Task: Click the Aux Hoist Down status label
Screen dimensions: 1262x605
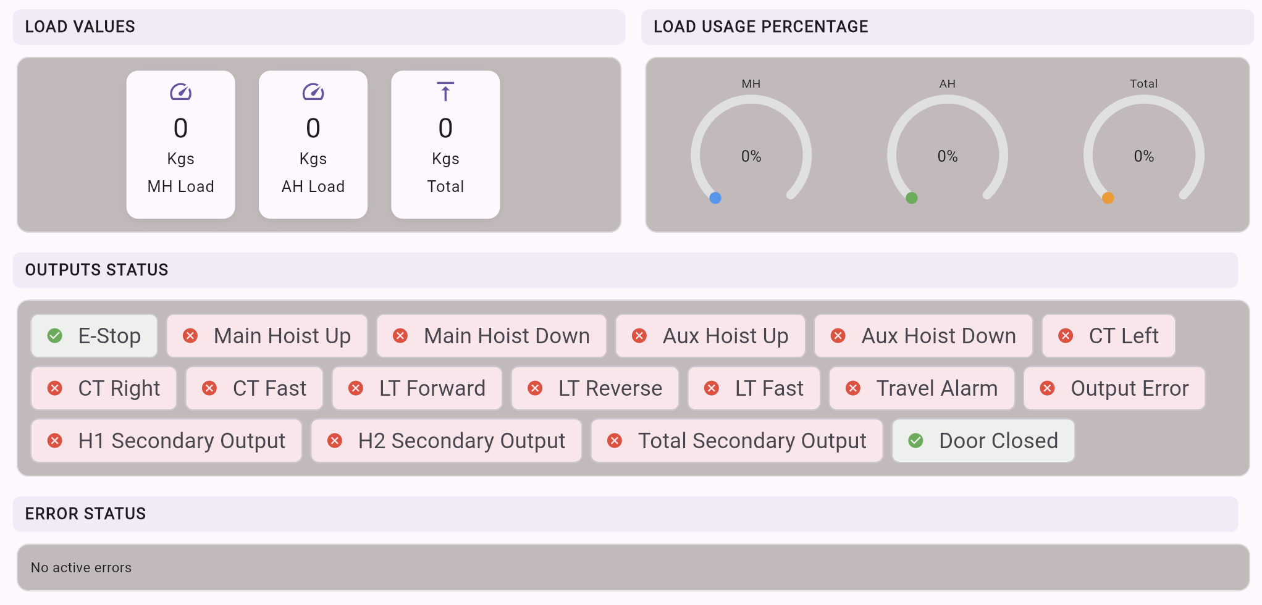Action: coord(939,336)
